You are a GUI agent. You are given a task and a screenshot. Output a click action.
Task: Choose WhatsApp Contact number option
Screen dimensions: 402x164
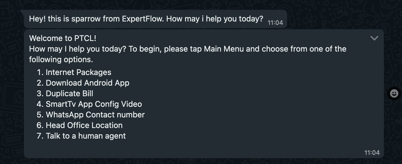(x=95, y=115)
